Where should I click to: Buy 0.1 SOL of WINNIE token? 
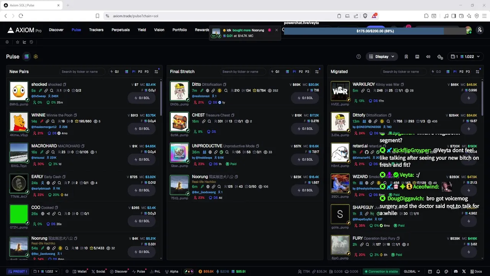(x=142, y=129)
